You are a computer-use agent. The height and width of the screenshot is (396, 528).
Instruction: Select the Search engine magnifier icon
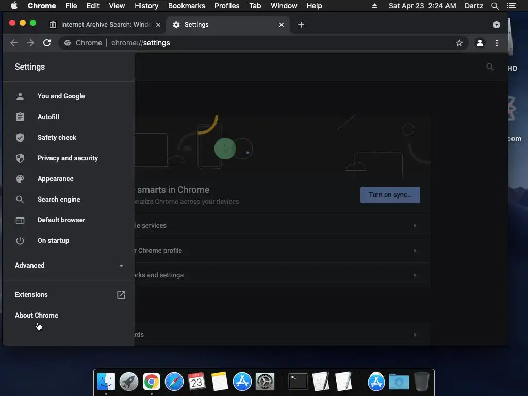tap(20, 200)
